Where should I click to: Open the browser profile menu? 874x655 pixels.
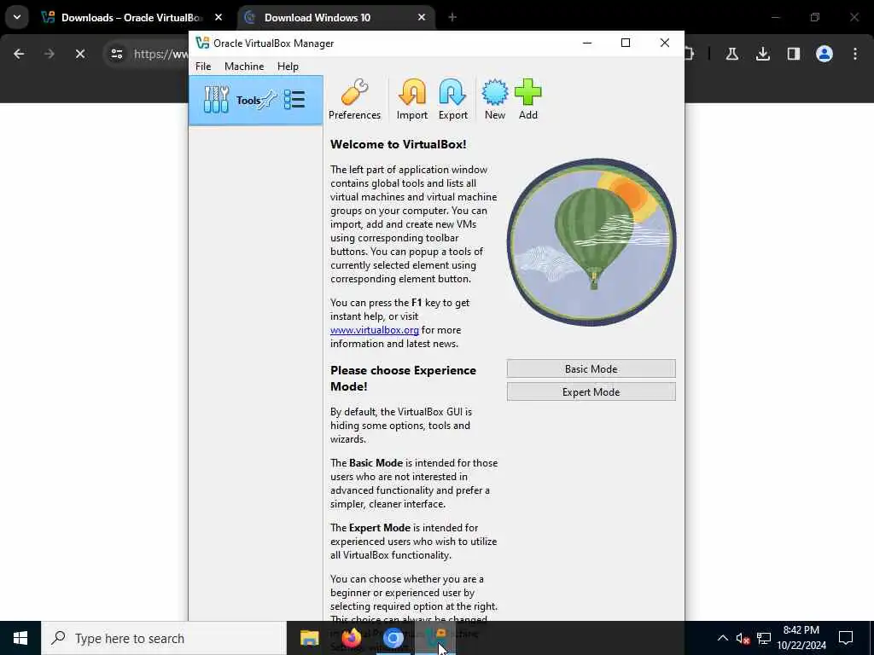(824, 54)
